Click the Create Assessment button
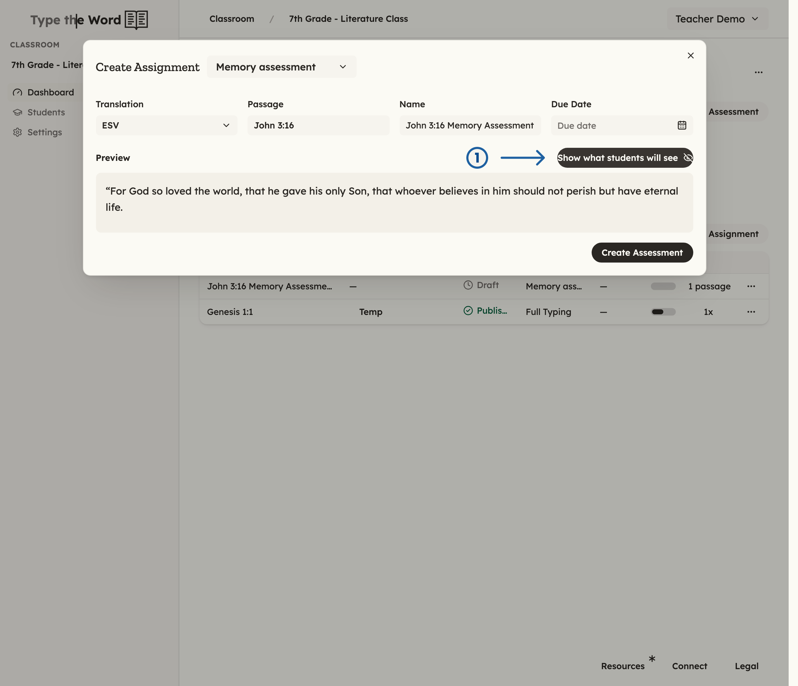The image size is (798, 686). tap(642, 253)
